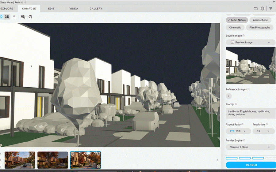Switch to the GALLERY tab
This screenshot has height=172, width=276.
[x=96, y=9]
